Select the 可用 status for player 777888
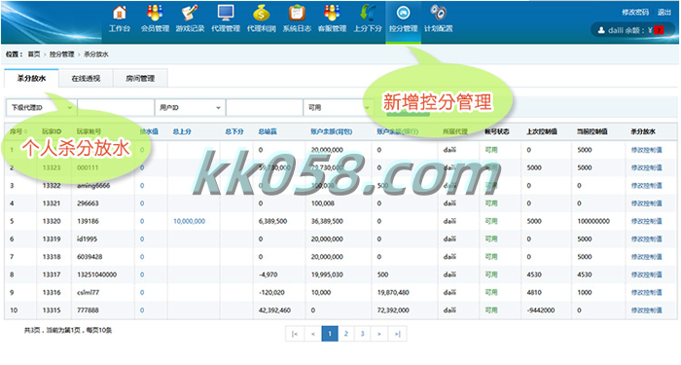Screen dimensions: 681x365 point(491,310)
